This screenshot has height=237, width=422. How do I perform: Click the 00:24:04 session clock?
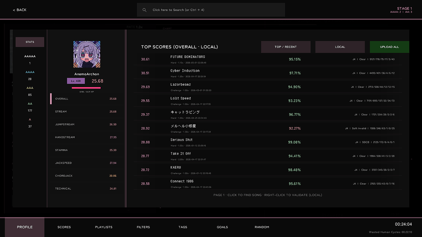pos(403,224)
